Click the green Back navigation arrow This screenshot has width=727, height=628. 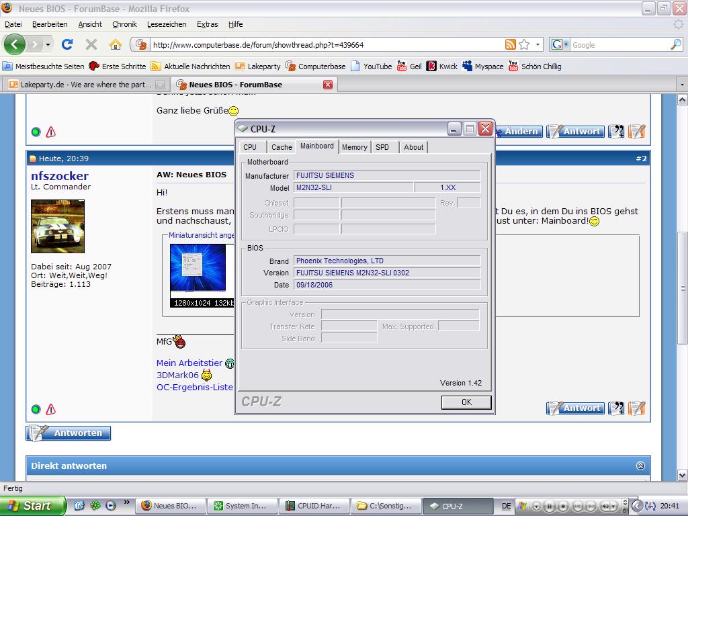[x=14, y=44]
